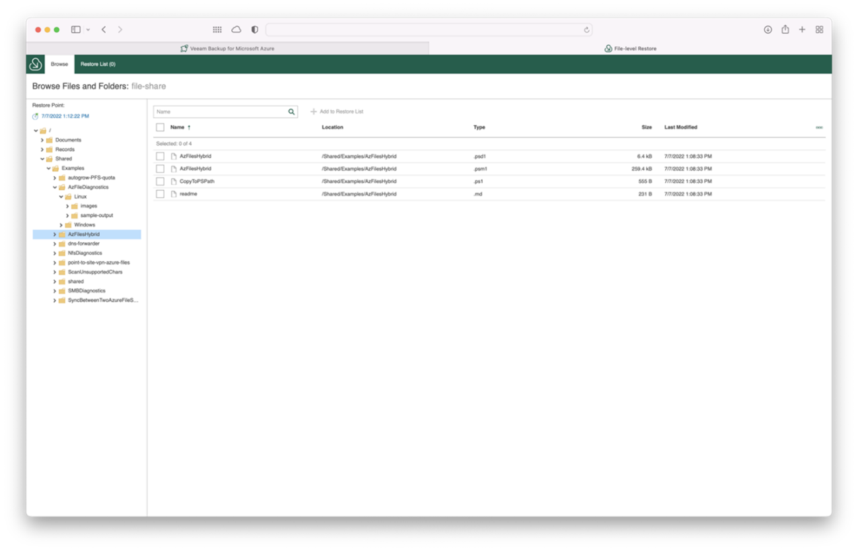Tick the checkbox for readme file
The image size is (858, 551).
[160, 194]
